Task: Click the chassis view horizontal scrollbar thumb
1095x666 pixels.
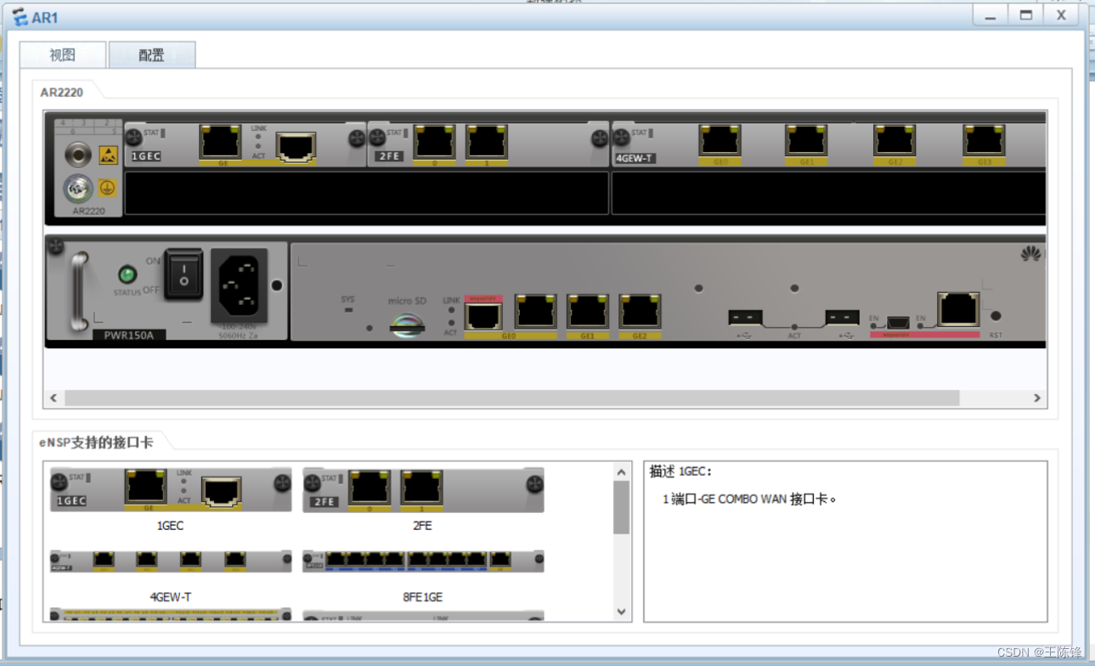Action: (x=512, y=398)
